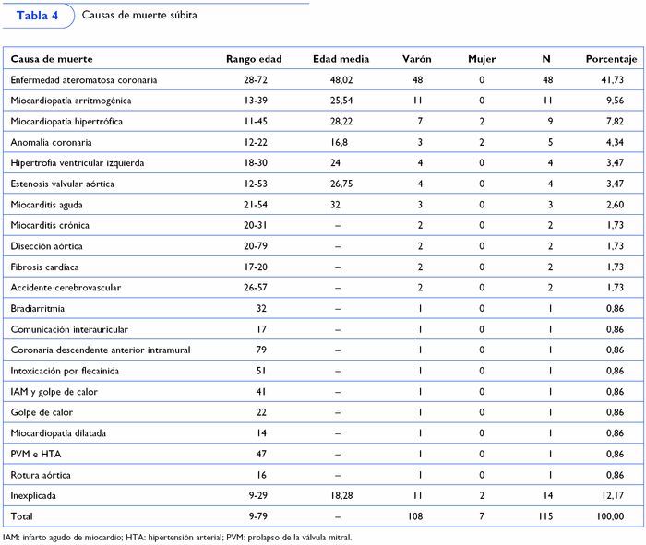This screenshot has width=646, height=545.
Task: Click the 'Edad media' column header
Action: (341, 59)
